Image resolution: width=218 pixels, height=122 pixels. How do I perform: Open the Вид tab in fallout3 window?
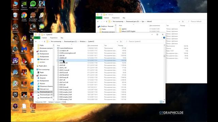click(x=124, y=18)
